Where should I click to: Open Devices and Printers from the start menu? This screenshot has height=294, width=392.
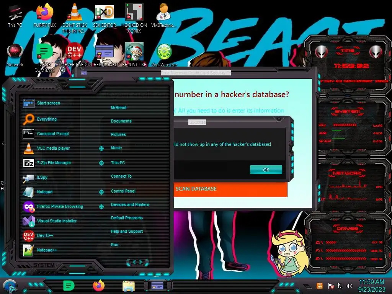(x=130, y=204)
